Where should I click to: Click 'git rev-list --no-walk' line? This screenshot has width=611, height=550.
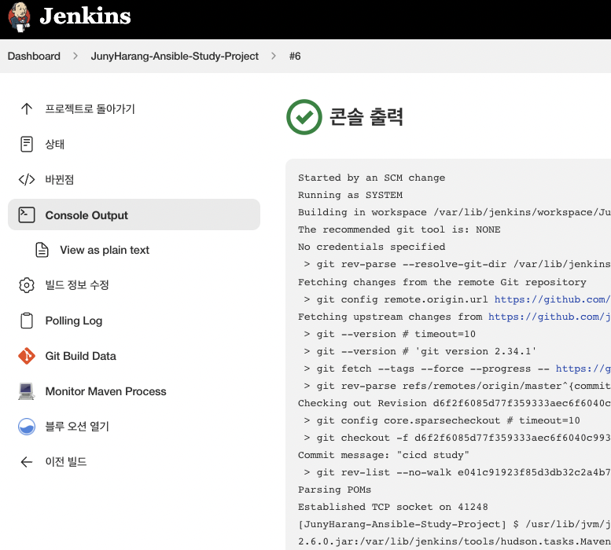tap(457, 472)
